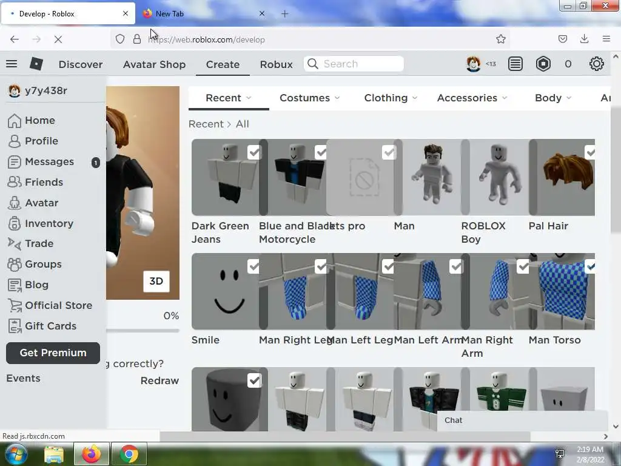Click the Friends icon in sidebar
This screenshot has height=466, width=621.
click(15, 182)
